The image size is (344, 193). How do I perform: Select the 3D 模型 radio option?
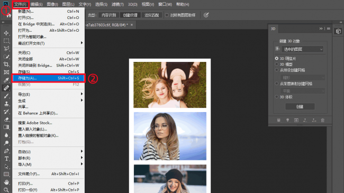coord(277,65)
